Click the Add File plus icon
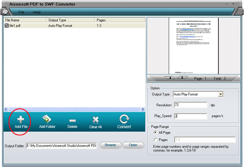 pyautogui.click(x=21, y=119)
